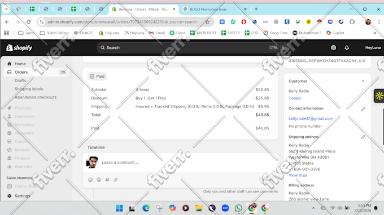Mention a staff member with @ icon
Viewport: 384px width, 215px height.
(x=99, y=180)
